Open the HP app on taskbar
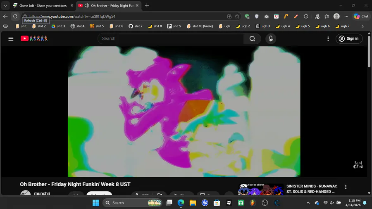Screen dimensions: 372x209 205,203
